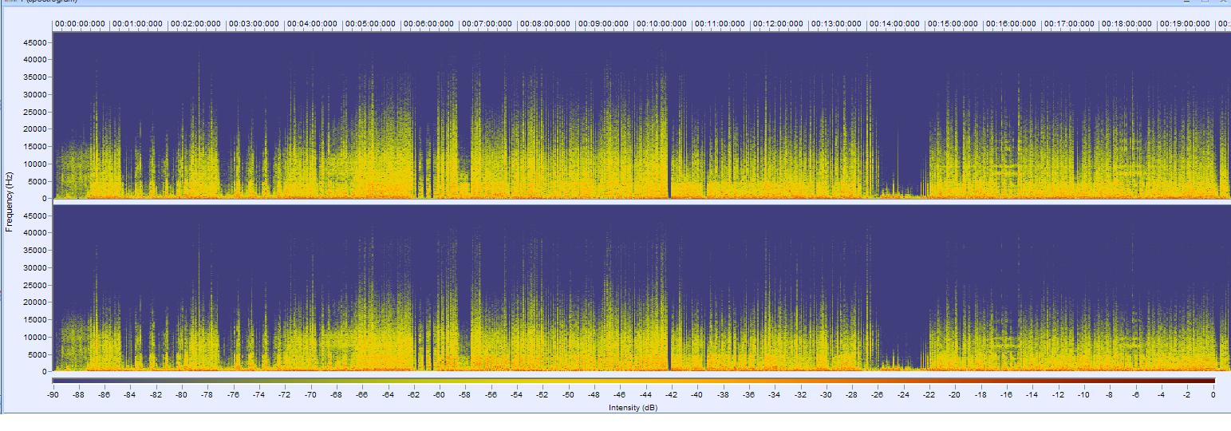Jump to 00:19:00:000 on the time ruler
1231x431 pixels.
1186,24
